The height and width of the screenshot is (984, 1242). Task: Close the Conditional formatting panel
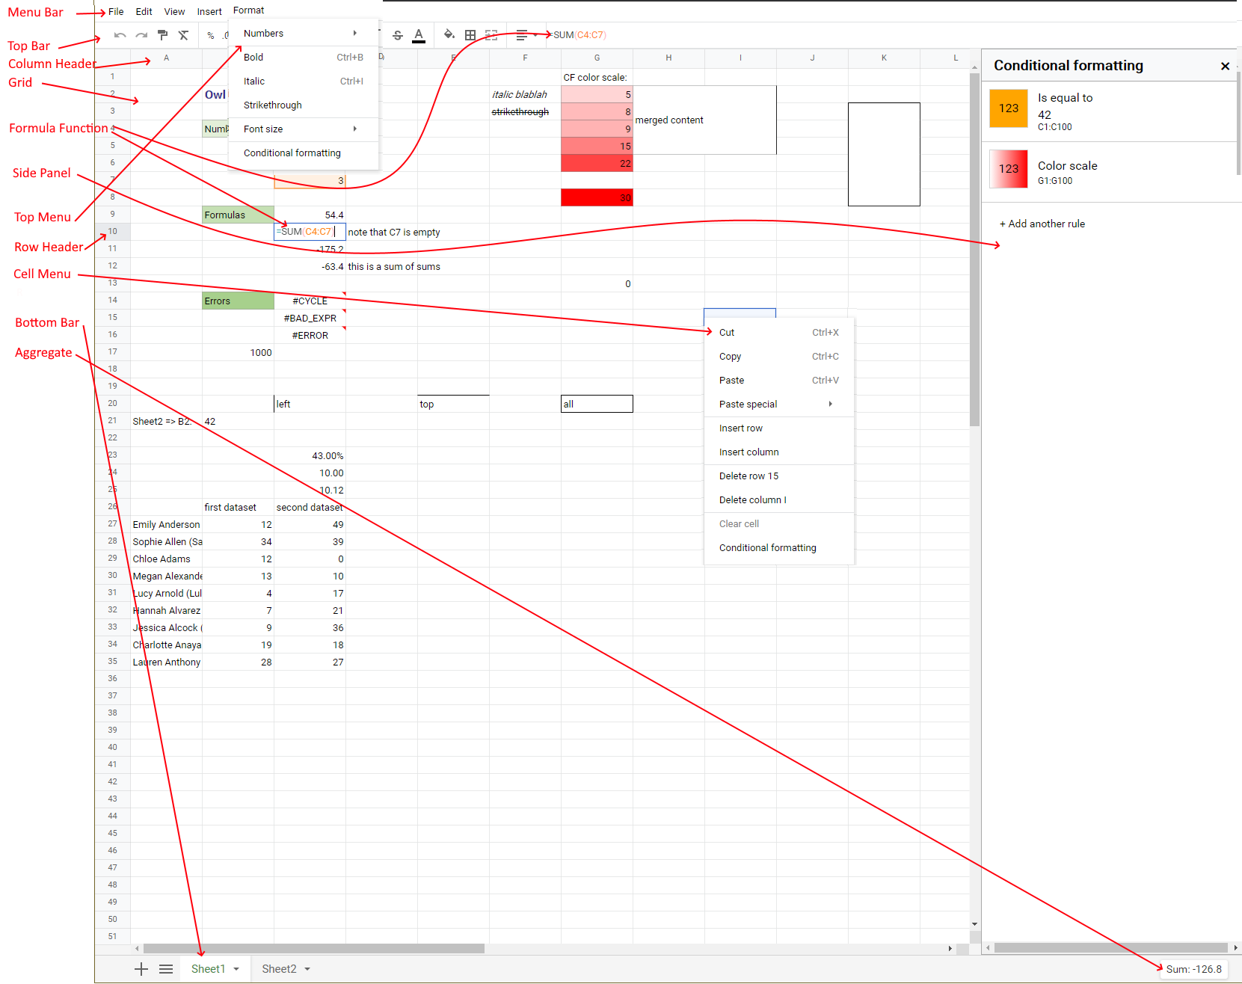point(1225,66)
